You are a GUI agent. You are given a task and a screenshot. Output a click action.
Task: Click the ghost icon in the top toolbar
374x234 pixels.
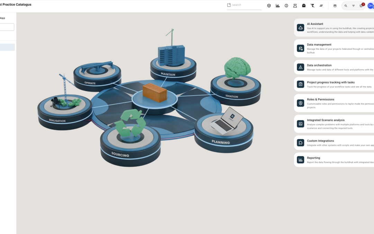(x=304, y=6)
